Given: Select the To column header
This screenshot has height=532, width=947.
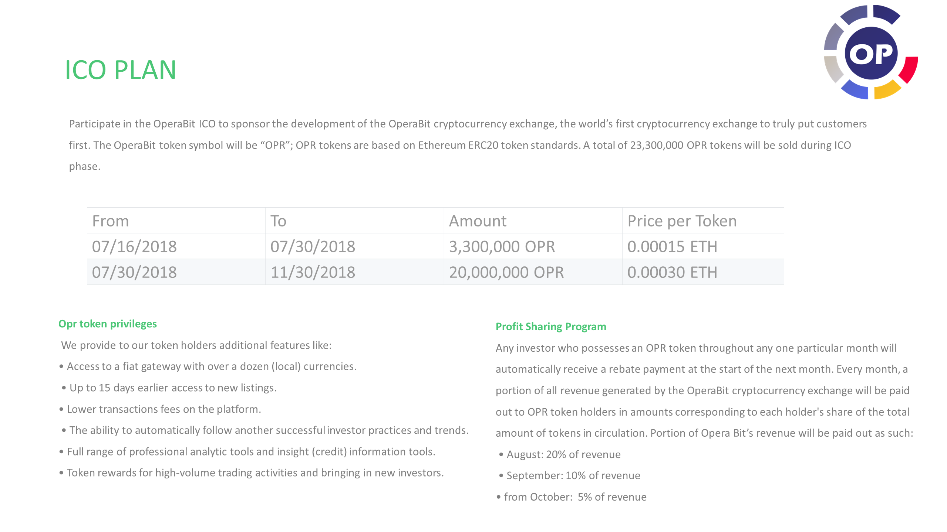Looking at the screenshot, I should click(x=354, y=221).
